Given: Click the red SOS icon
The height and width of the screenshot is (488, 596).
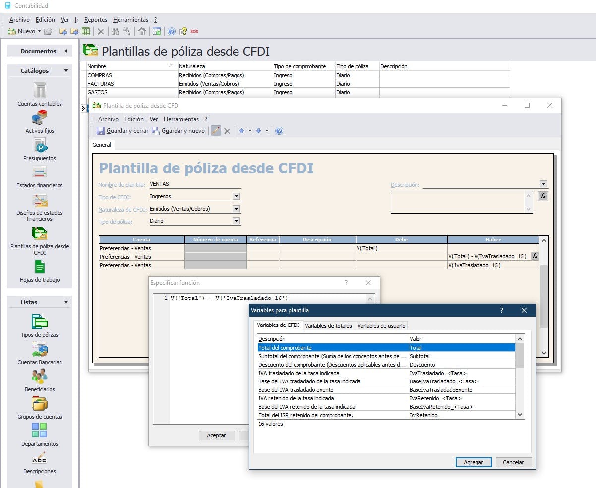Looking at the screenshot, I should pyautogui.click(x=194, y=31).
